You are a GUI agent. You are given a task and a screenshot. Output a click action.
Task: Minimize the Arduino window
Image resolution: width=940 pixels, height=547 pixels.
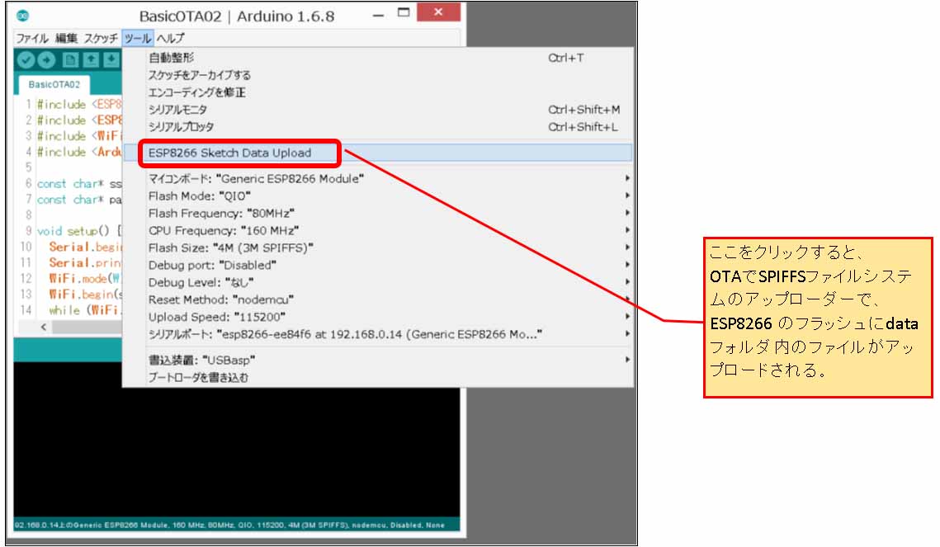click(x=378, y=14)
